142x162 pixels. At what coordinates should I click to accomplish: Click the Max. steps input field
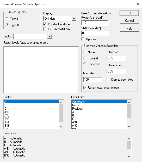93,80
